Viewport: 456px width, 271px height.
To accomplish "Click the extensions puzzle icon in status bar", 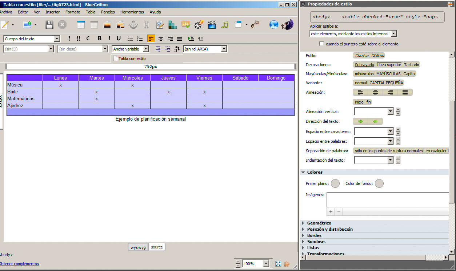I will pos(287,264).
